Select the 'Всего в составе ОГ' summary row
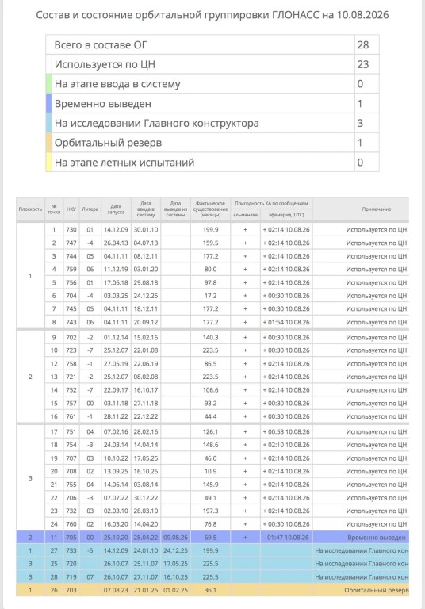This screenshot has width=425, height=609. 212,44
